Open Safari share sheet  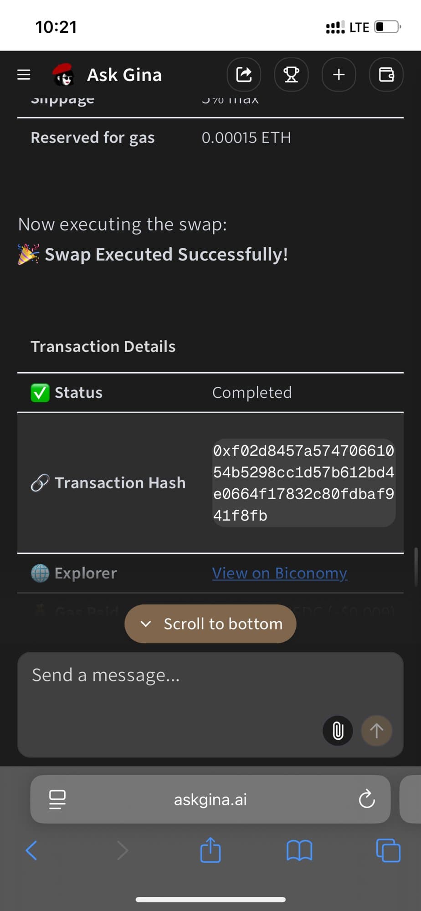pos(210,850)
